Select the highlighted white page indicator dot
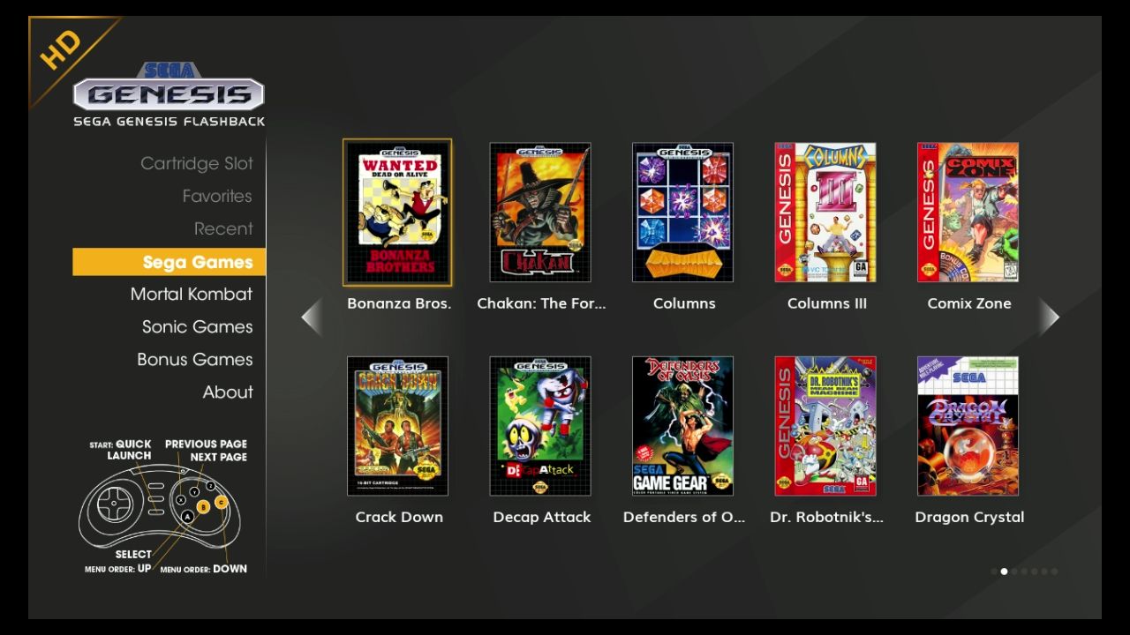The width and height of the screenshot is (1130, 635). click(1004, 571)
